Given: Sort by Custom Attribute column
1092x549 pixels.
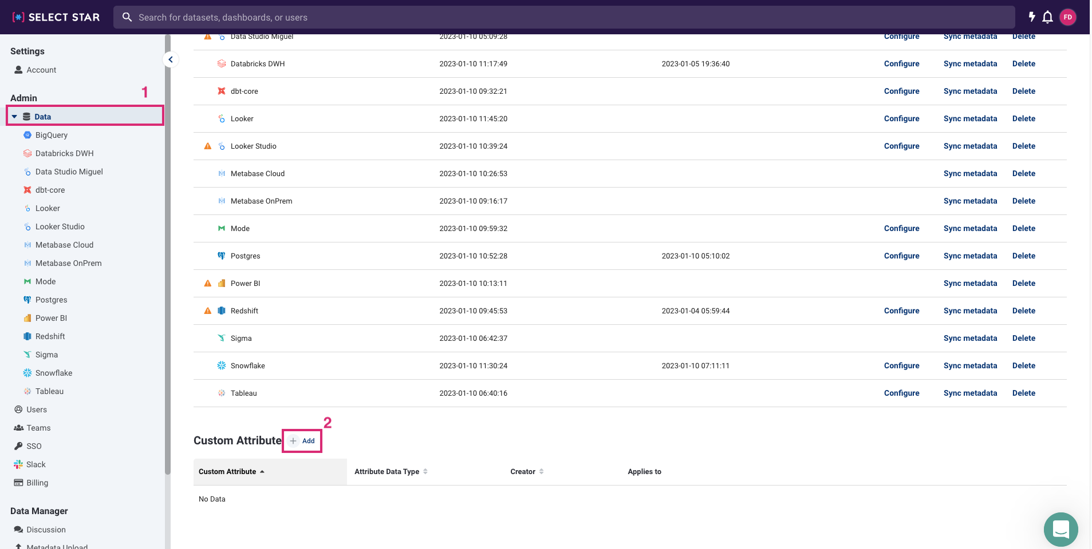Looking at the screenshot, I should (270, 472).
